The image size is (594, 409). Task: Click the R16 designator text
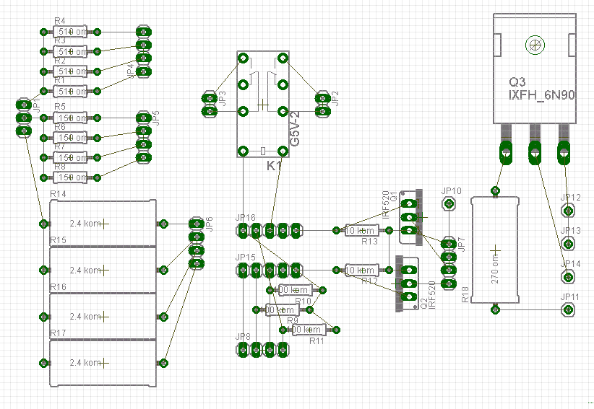(x=58, y=287)
